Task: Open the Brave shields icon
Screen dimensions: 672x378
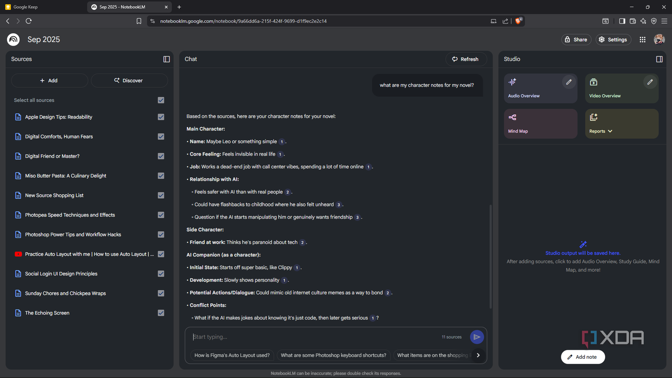Action: pyautogui.click(x=518, y=21)
